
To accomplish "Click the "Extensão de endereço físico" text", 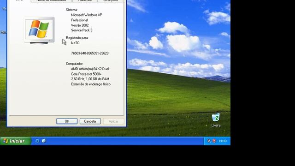I will (91, 84).
